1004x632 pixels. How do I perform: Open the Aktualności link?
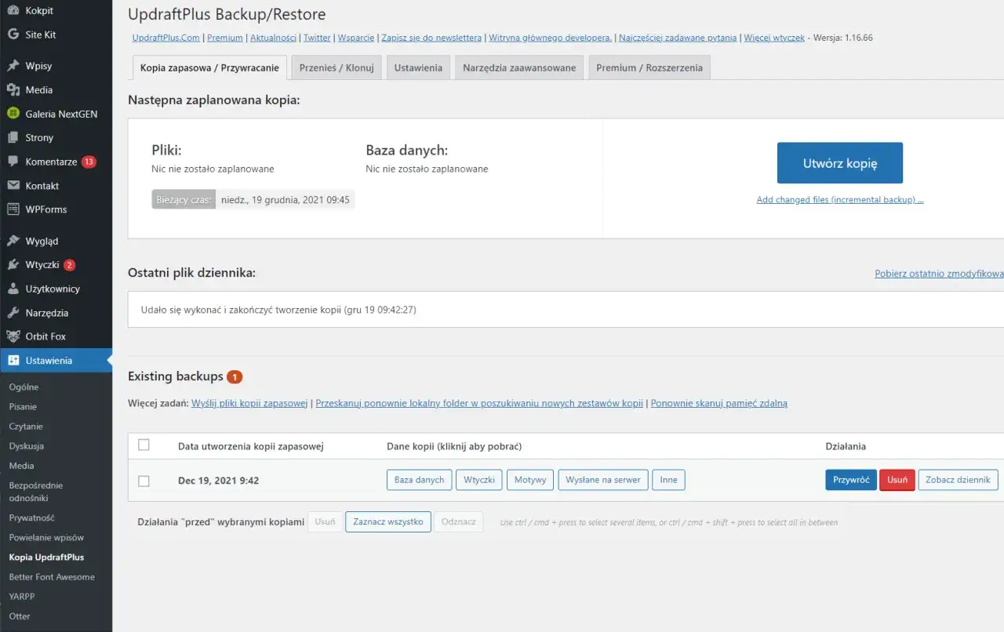tap(273, 38)
